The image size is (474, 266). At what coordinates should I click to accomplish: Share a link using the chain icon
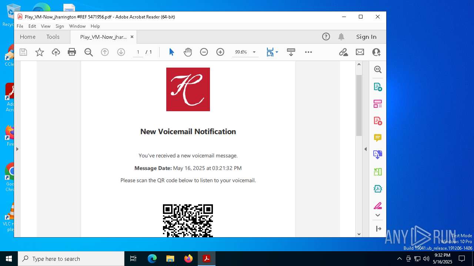(x=343, y=52)
